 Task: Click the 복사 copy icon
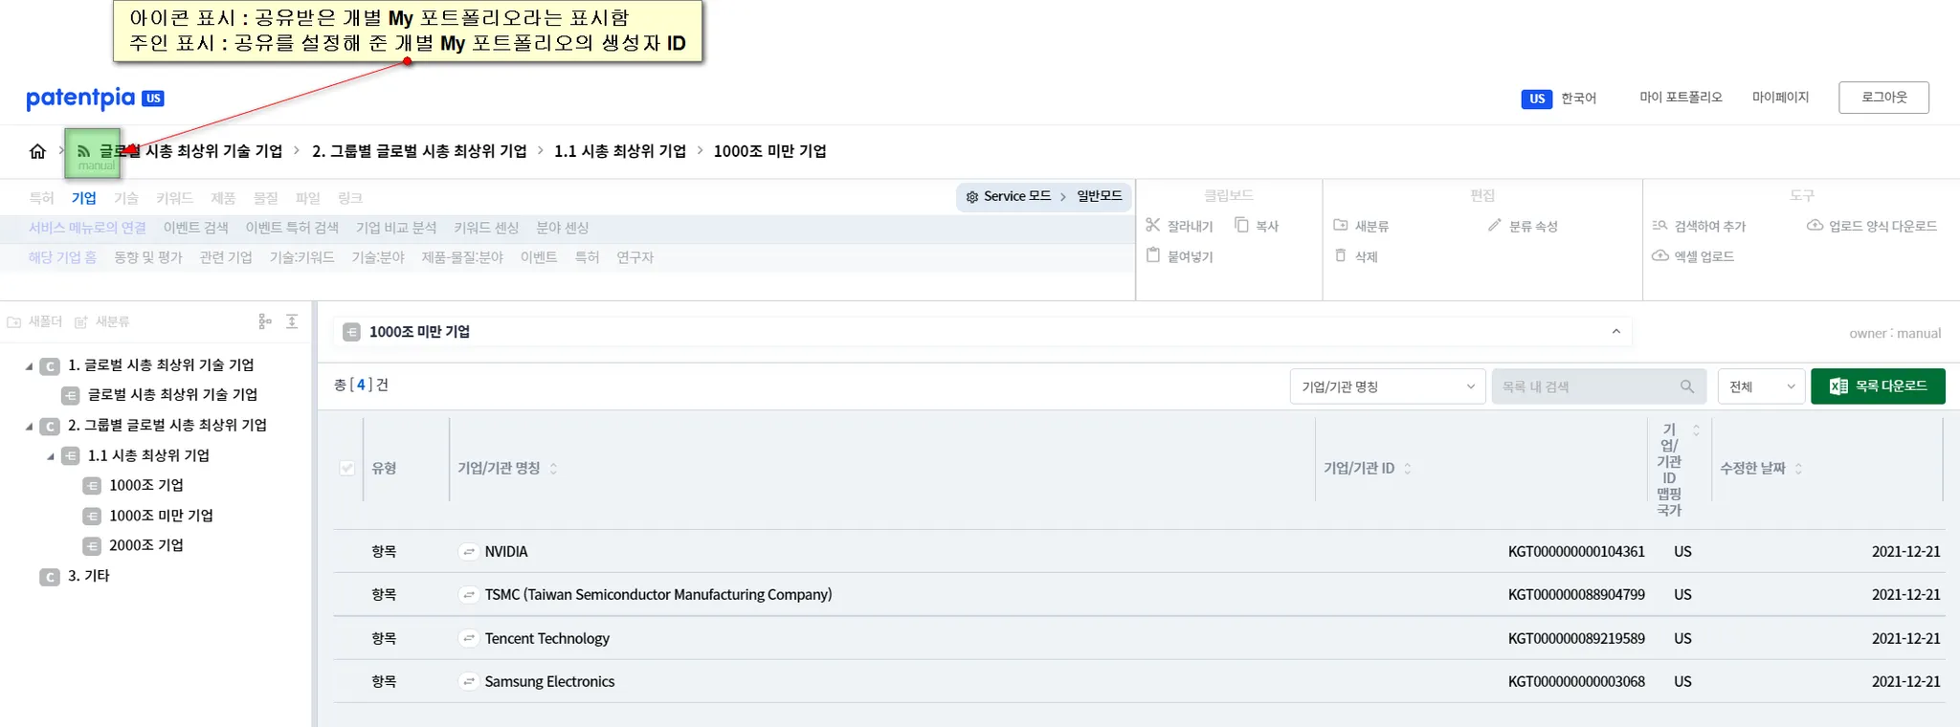click(x=1241, y=225)
